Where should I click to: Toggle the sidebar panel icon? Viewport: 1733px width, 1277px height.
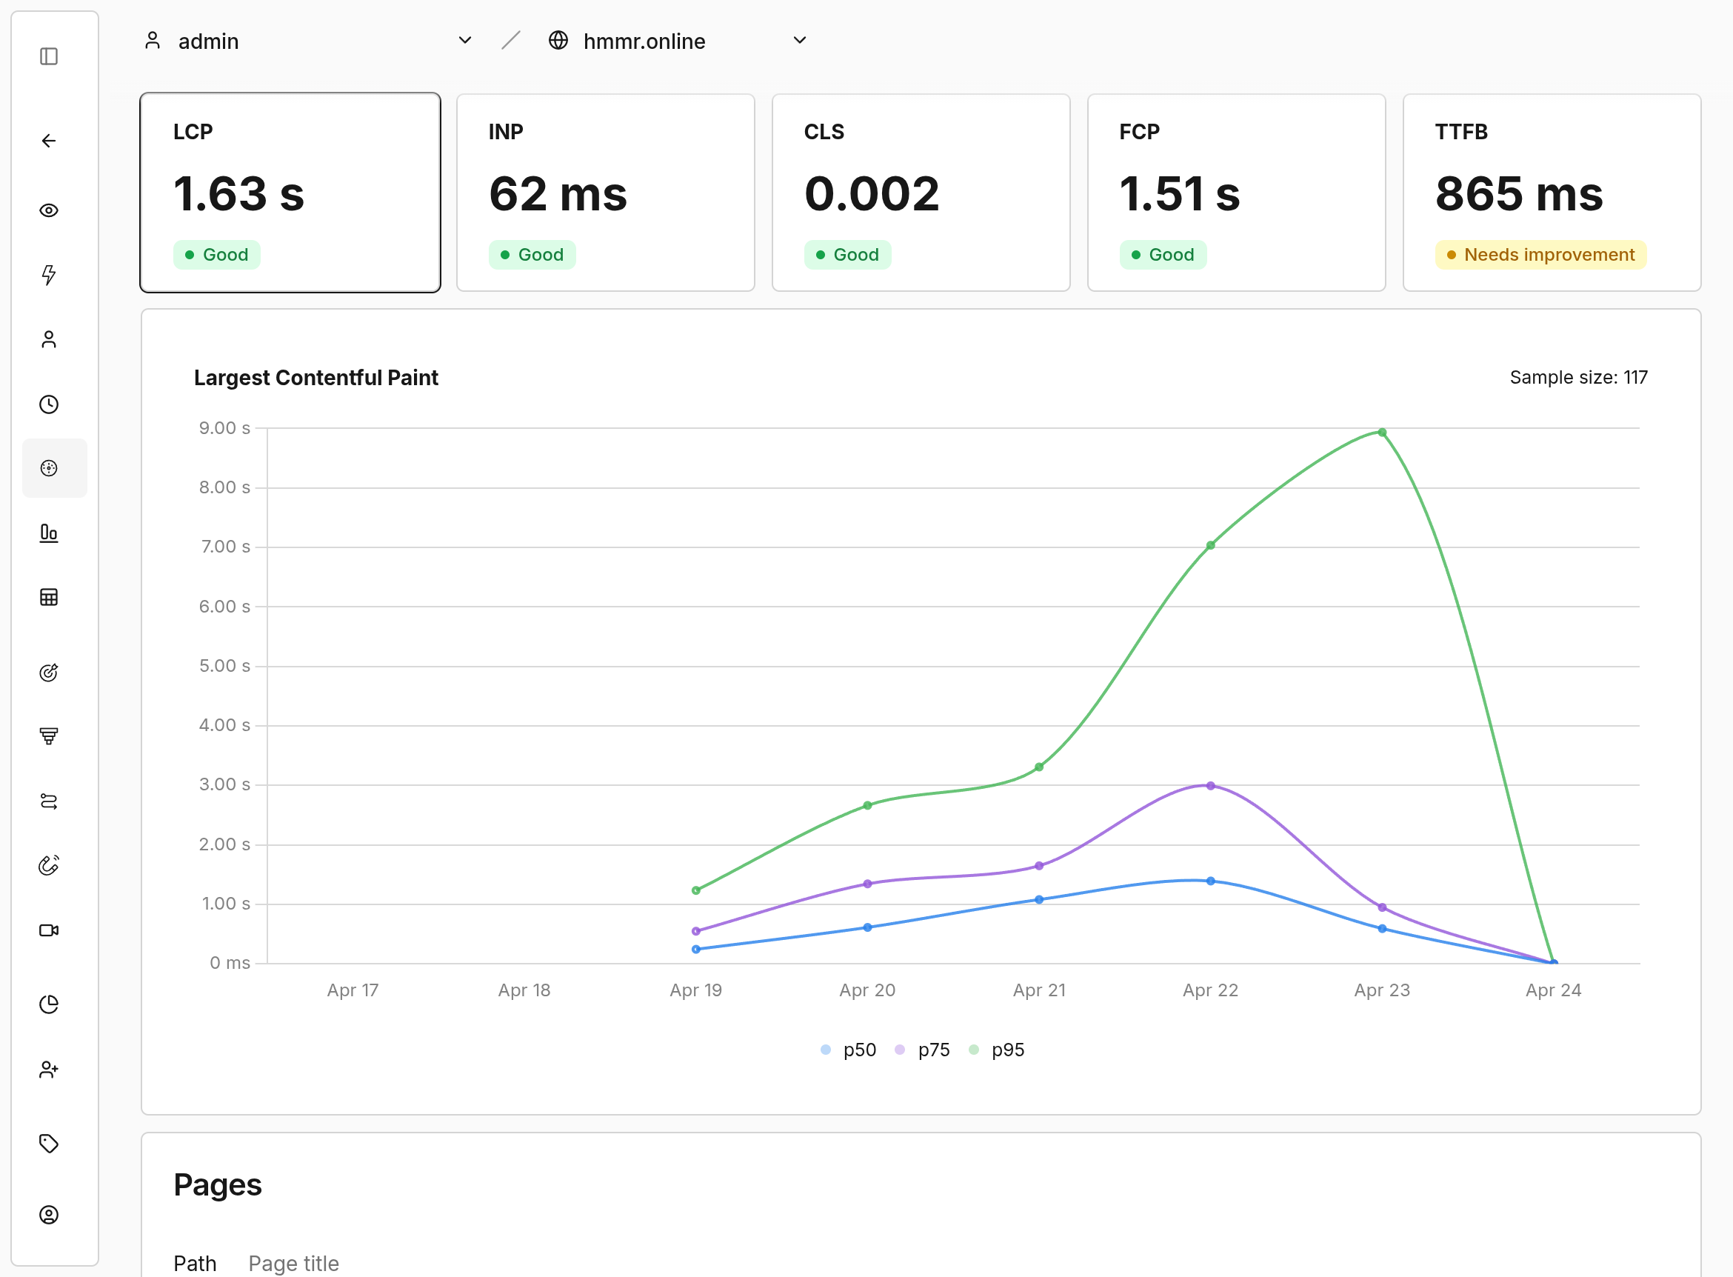49,56
